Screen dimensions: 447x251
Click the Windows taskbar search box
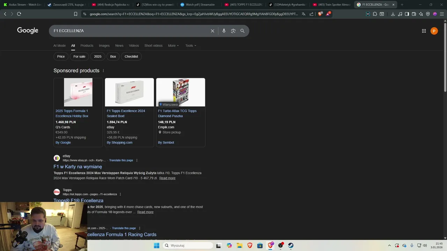click(x=188, y=245)
